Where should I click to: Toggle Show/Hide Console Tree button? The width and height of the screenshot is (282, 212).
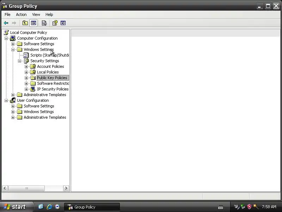pos(33,23)
